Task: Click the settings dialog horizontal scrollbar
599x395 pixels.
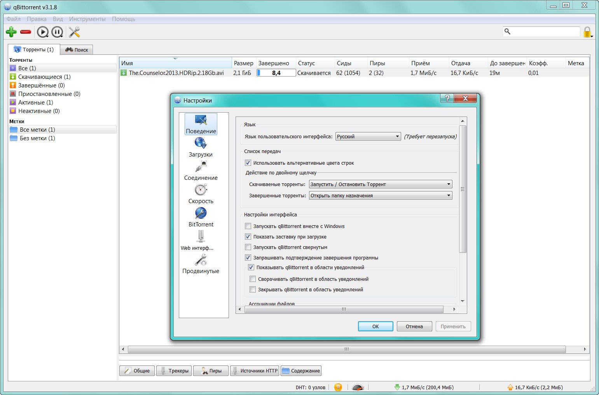Action: point(344,309)
